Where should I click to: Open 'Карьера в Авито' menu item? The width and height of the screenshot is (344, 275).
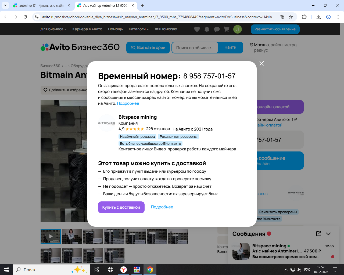(87, 29)
